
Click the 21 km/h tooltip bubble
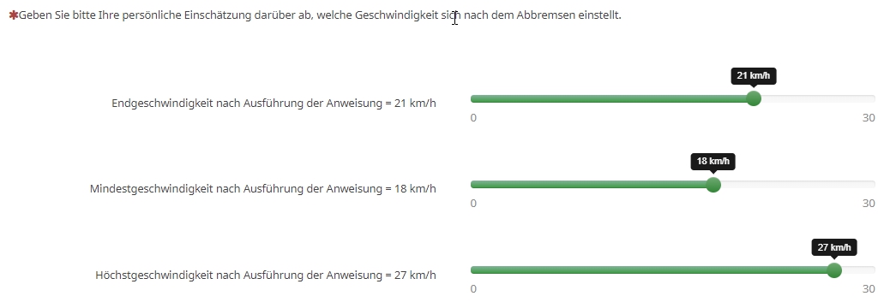tap(754, 76)
